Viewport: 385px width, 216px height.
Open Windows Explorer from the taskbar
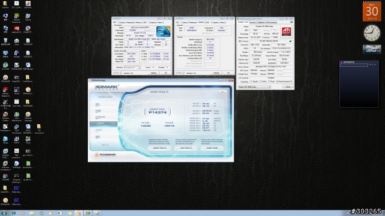[32, 213]
